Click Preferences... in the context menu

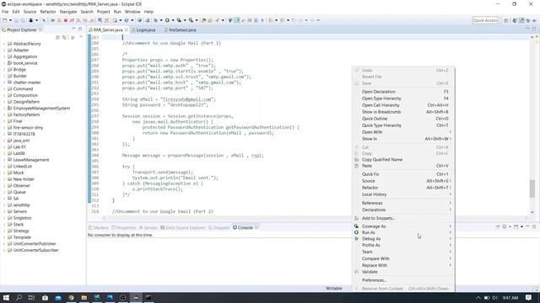point(403,280)
